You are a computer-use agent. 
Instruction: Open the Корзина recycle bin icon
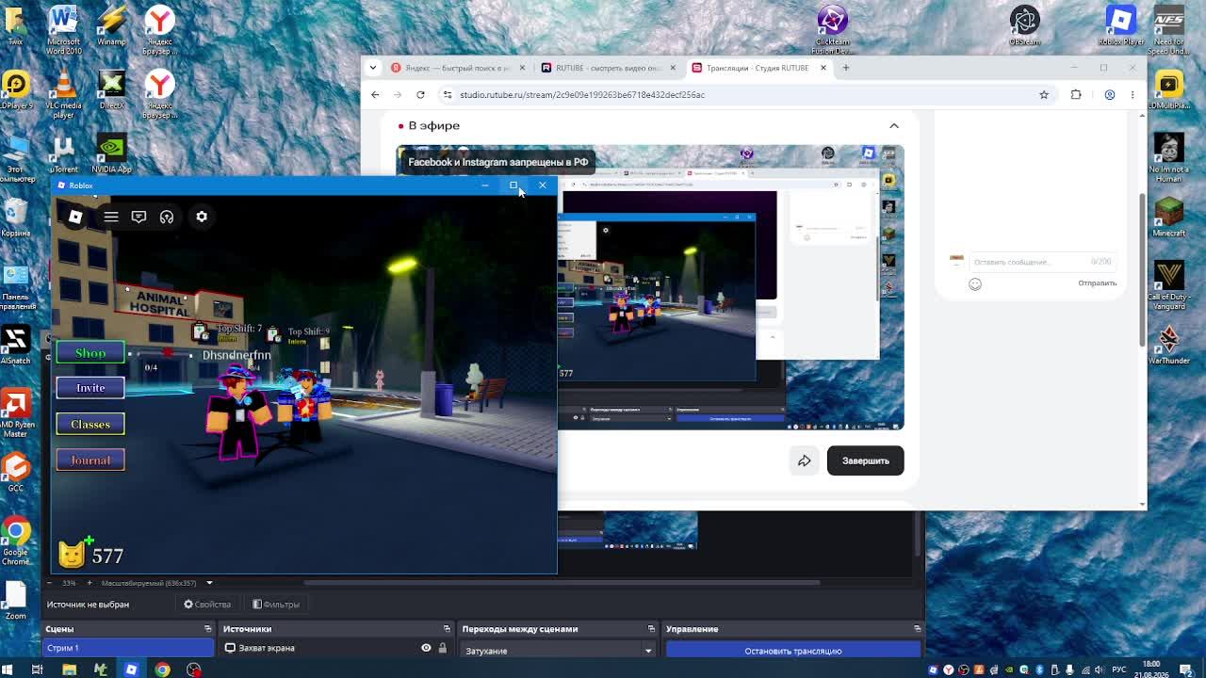pos(16,217)
